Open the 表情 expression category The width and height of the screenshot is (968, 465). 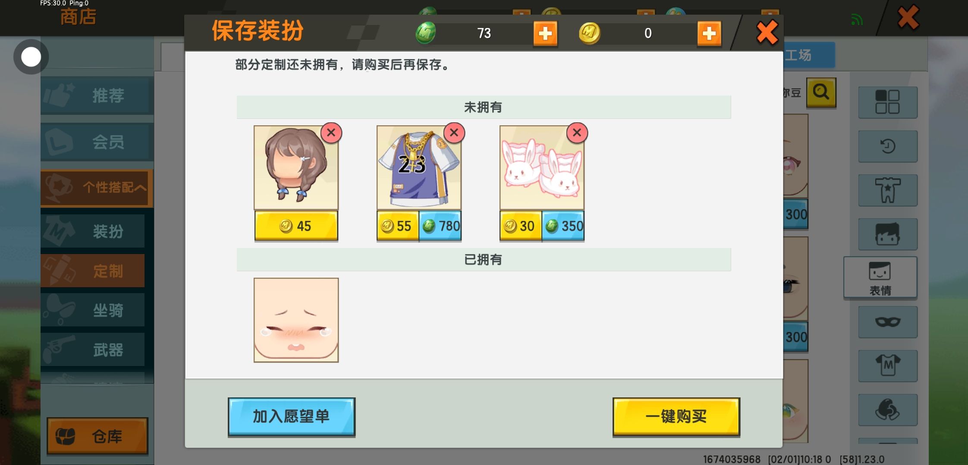pos(880,278)
